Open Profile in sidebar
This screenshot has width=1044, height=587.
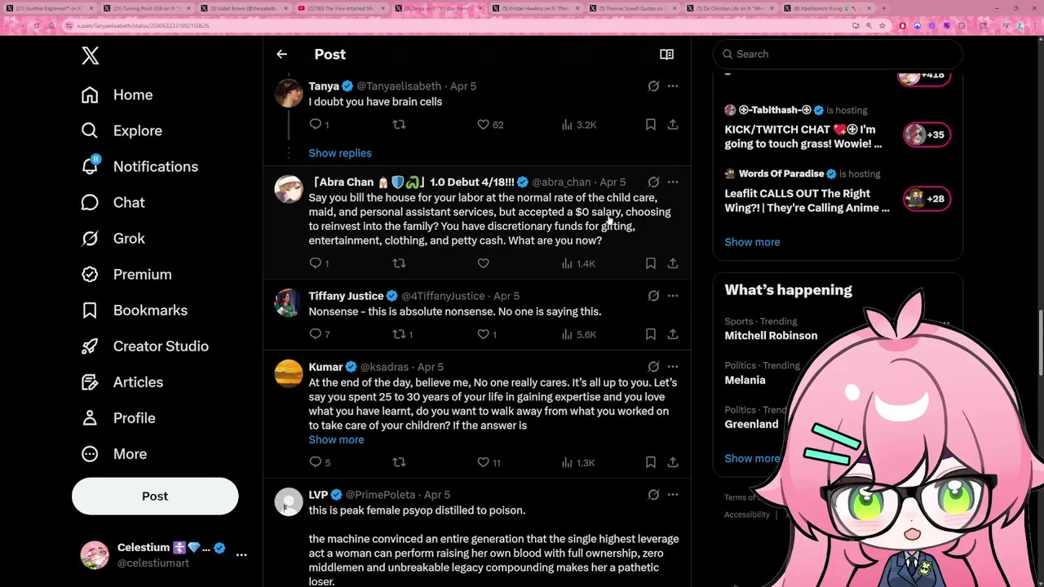(x=118, y=417)
